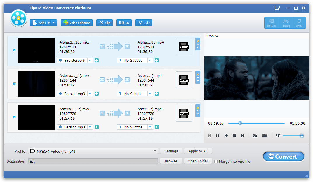Click the Settings button
This screenshot has height=182, width=313.
171,151
